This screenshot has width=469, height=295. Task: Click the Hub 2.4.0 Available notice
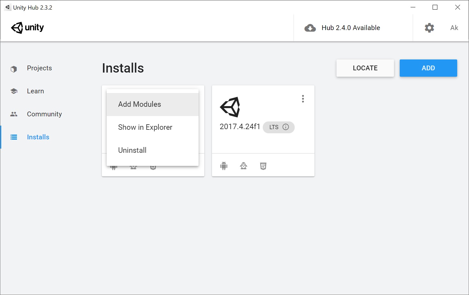351,28
